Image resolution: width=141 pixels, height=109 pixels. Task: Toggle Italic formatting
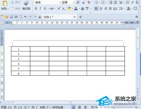tap(40, 9)
